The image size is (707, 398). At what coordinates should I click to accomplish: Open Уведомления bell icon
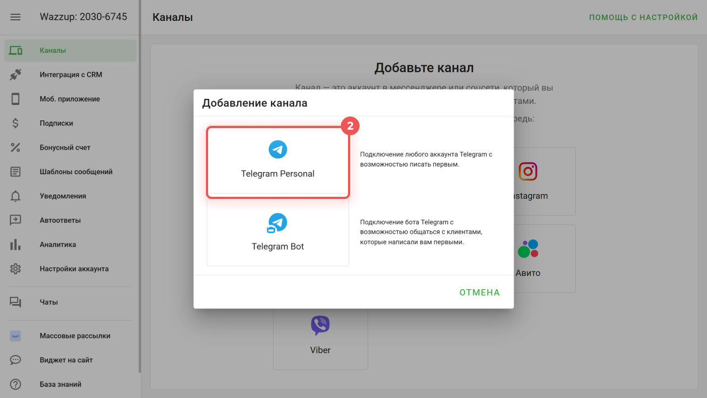point(15,196)
